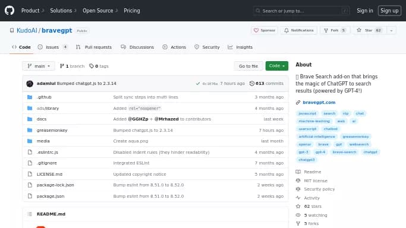Expand the Product menu

[33, 11]
